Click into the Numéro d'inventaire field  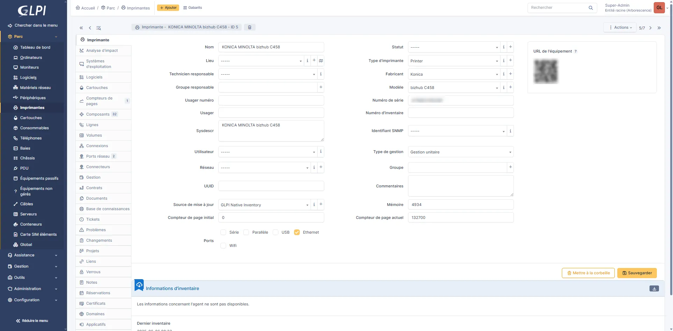[x=461, y=113]
